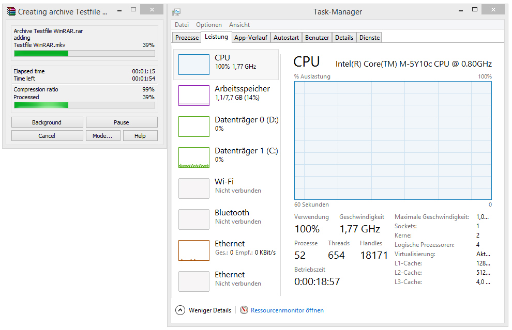Click the Logische Prozessoren label

(x=424, y=245)
